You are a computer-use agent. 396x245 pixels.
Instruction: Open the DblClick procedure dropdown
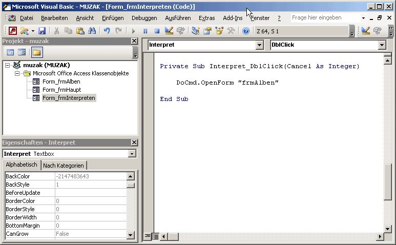tap(382, 45)
